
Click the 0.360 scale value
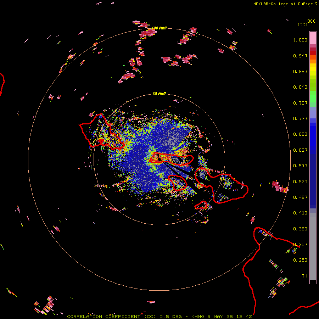[300, 229]
